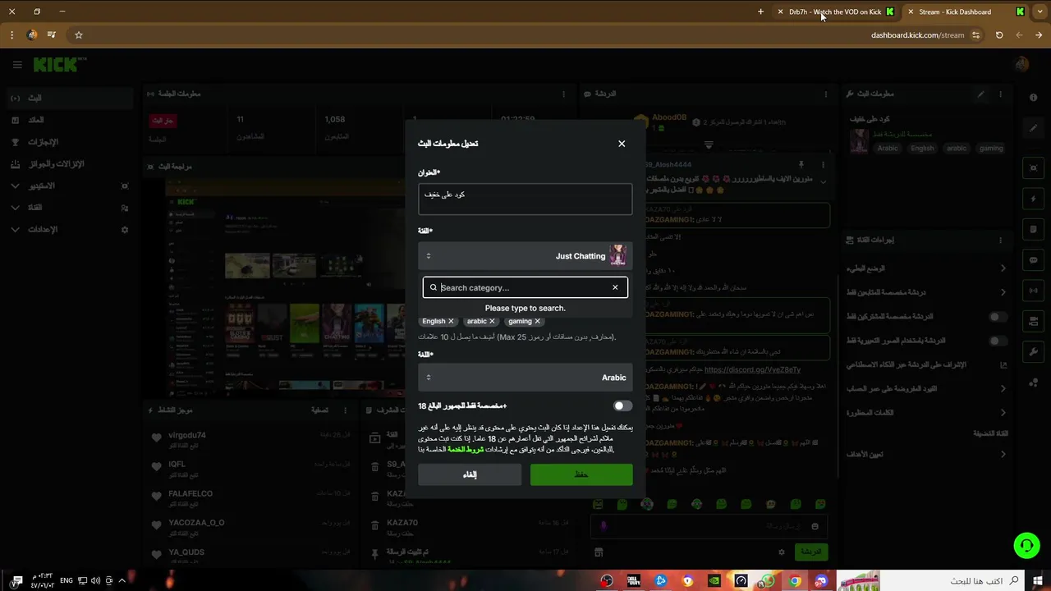Open the discord.gg link in chat
1051x591 pixels.
pyautogui.click(x=752, y=369)
